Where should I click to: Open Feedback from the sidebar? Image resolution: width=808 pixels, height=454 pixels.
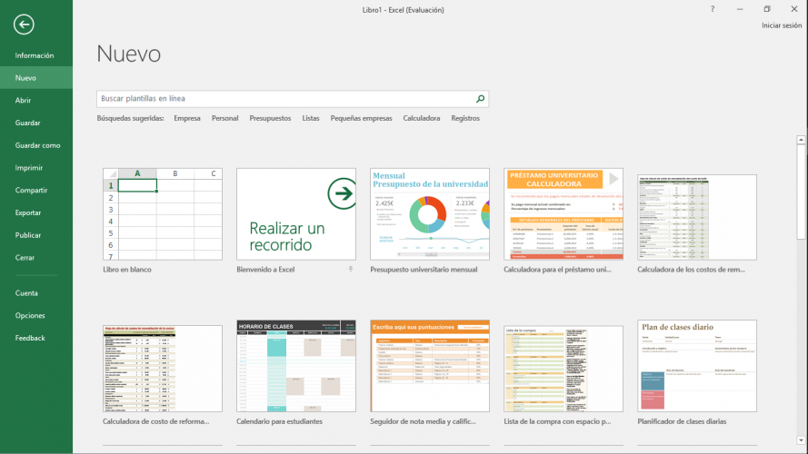click(36, 338)
